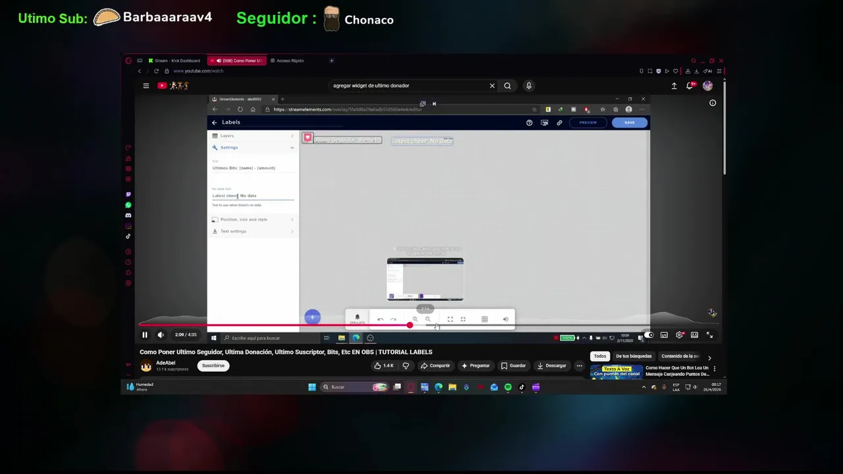This screenshot has width=843, height=474.
Task: Open more actions next to Descargar
Action: 580,366
